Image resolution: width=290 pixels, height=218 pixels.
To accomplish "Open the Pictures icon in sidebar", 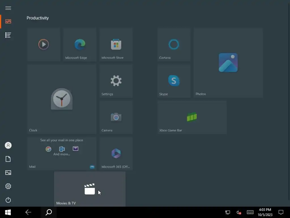I will tap(8, 173).
